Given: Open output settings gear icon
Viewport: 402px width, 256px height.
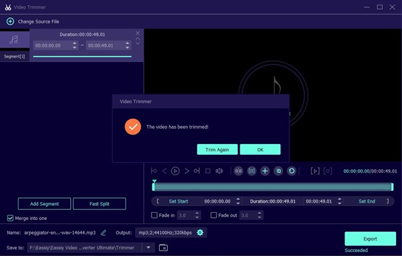Looking at the screenshot, I should point(200,233).
